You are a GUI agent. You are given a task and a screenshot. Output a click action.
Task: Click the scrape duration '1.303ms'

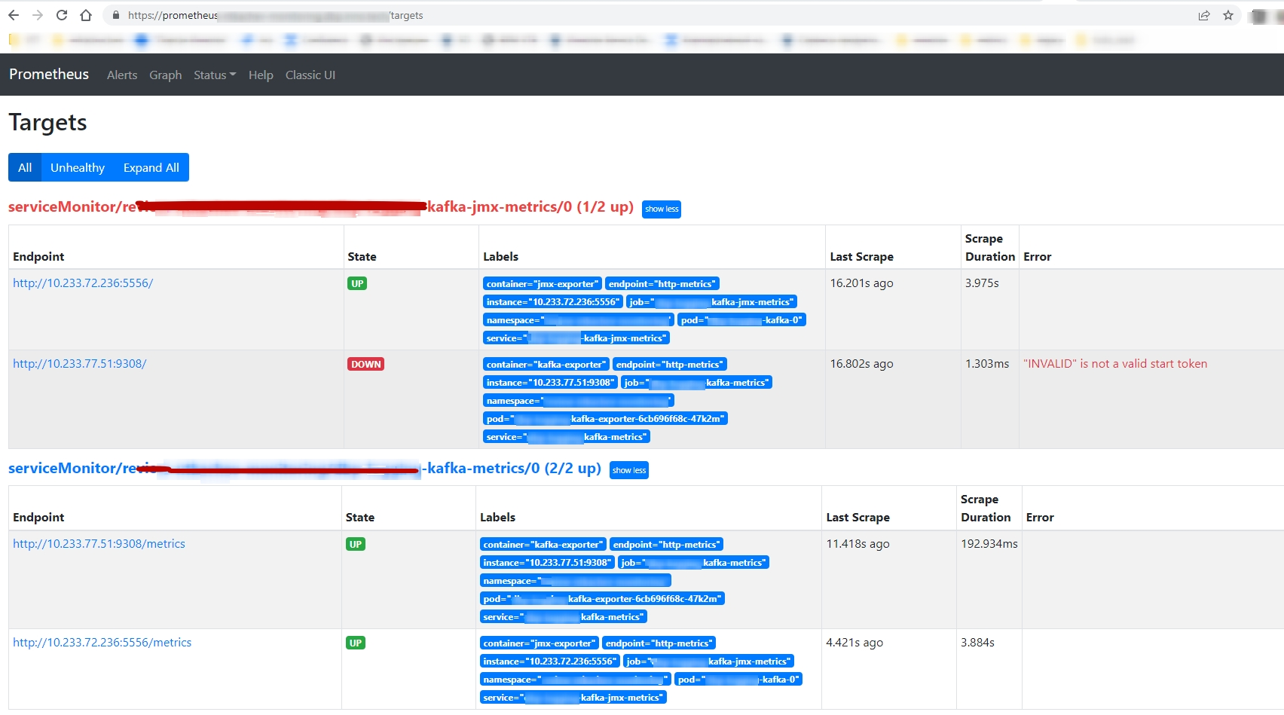[987, 364]
